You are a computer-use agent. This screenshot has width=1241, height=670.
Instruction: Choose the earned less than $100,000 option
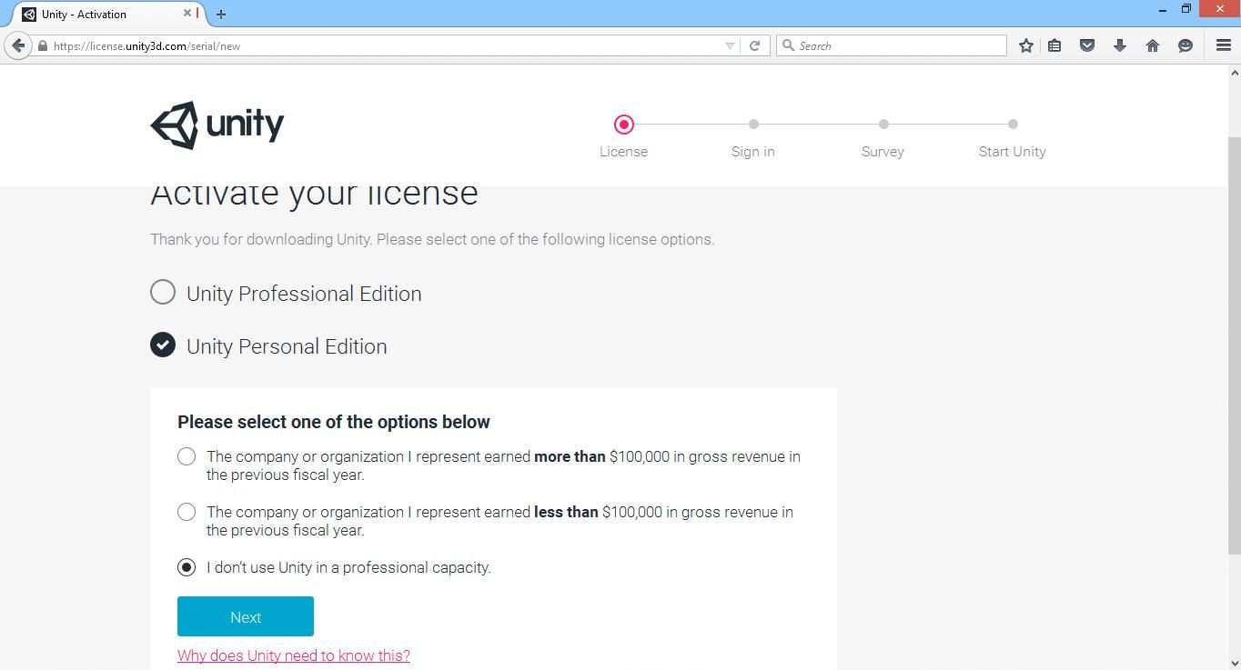tap(187, 512)
